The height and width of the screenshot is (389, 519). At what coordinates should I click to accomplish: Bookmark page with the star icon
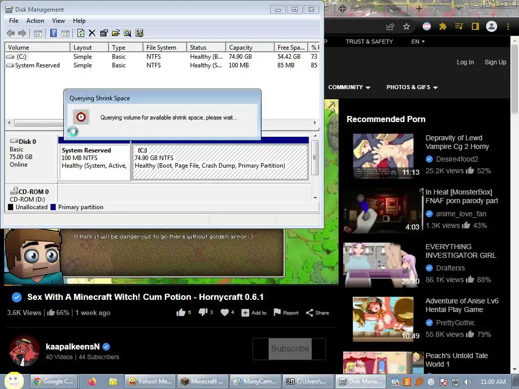[x=406, y=26]
